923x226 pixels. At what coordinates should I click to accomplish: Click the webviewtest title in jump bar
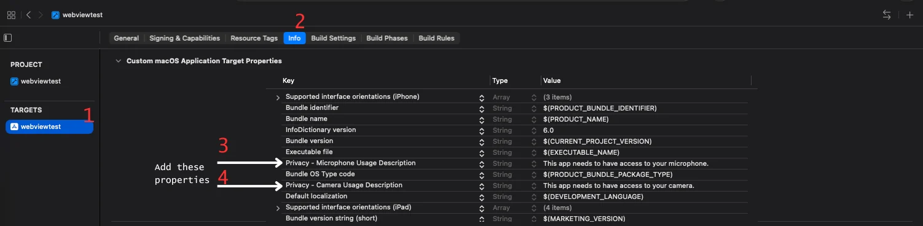pos(83,15)
